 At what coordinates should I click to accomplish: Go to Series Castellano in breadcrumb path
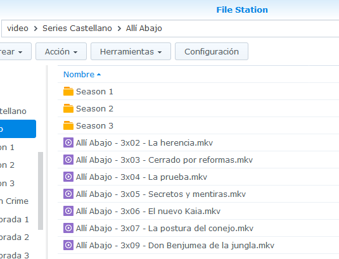[77, 28]
